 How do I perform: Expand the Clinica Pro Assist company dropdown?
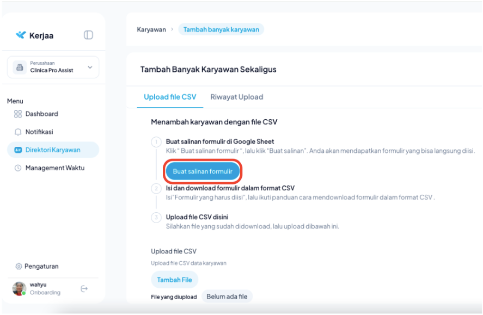[90, 67]
